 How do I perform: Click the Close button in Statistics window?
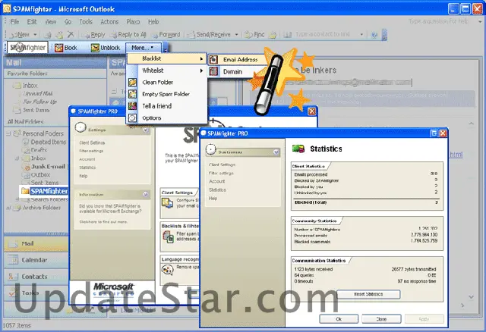[381, 319]
